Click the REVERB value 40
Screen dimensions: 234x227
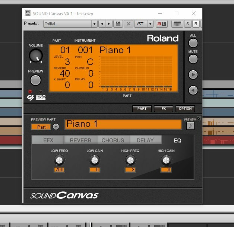[65, 73]
